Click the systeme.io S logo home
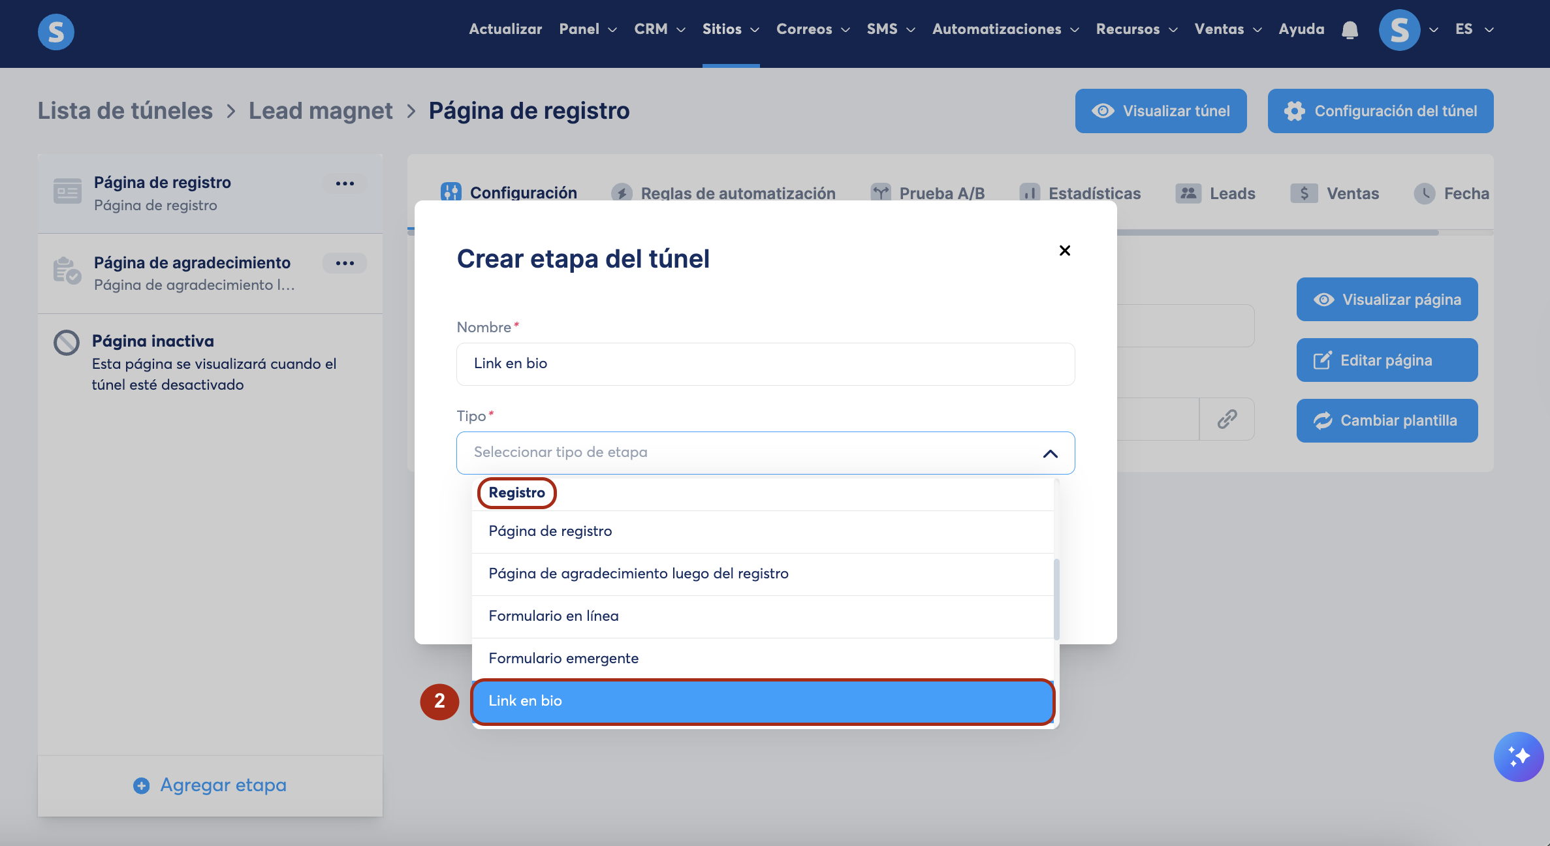The width and height of the screenshot is (1550, 846). click(56, 31)
